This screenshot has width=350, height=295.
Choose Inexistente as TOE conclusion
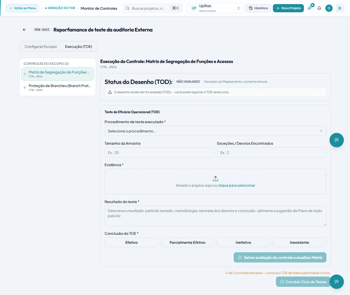(x=300, y=242)
